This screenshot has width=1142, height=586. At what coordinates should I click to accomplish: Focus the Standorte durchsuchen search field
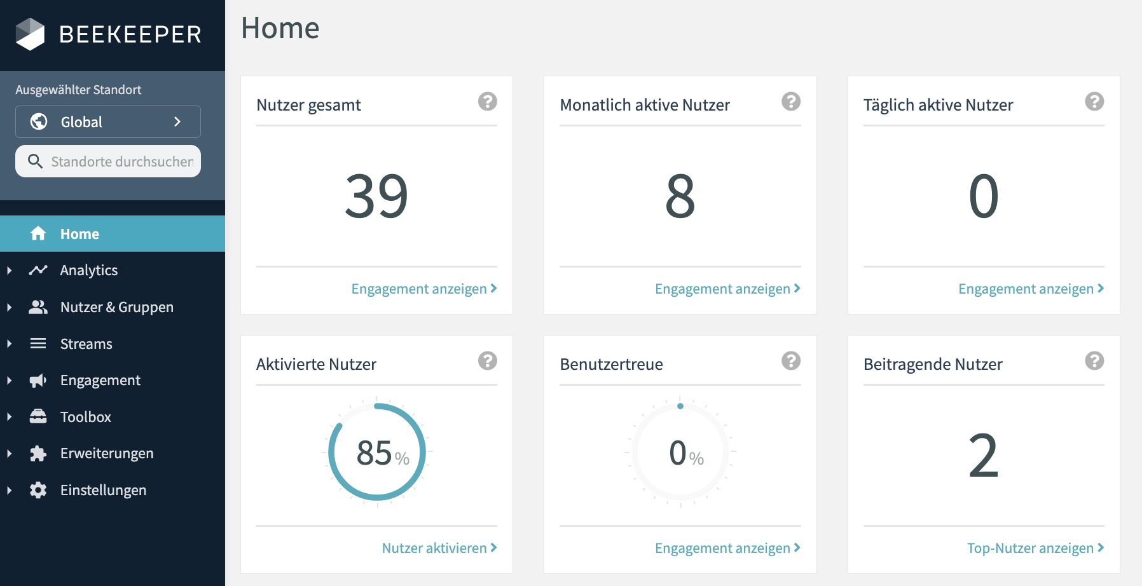pyautogui.click(x=108, y=161)
